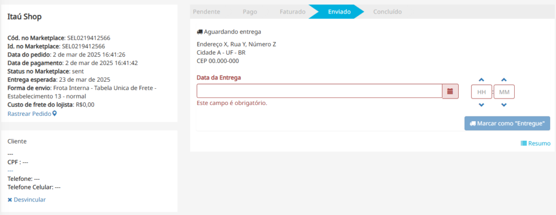Open the calendar date picker icon

click(450, 91)
